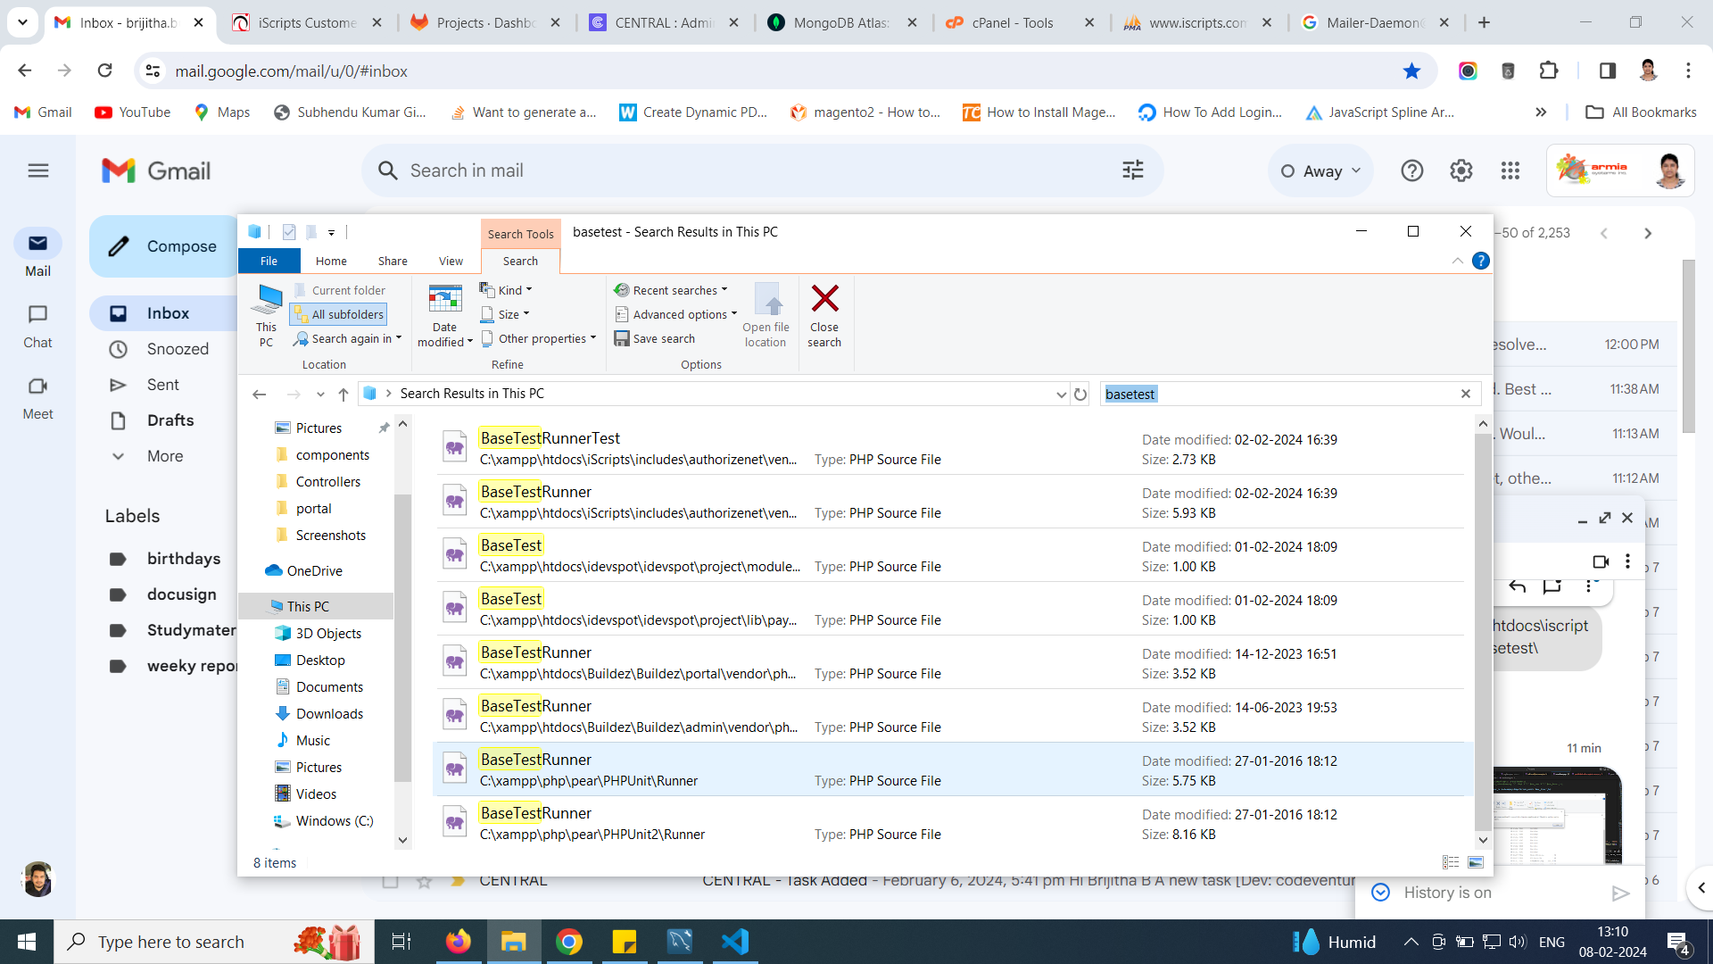
Task: Click the results list vertical scrollbar
Action: click(1483, 625)
